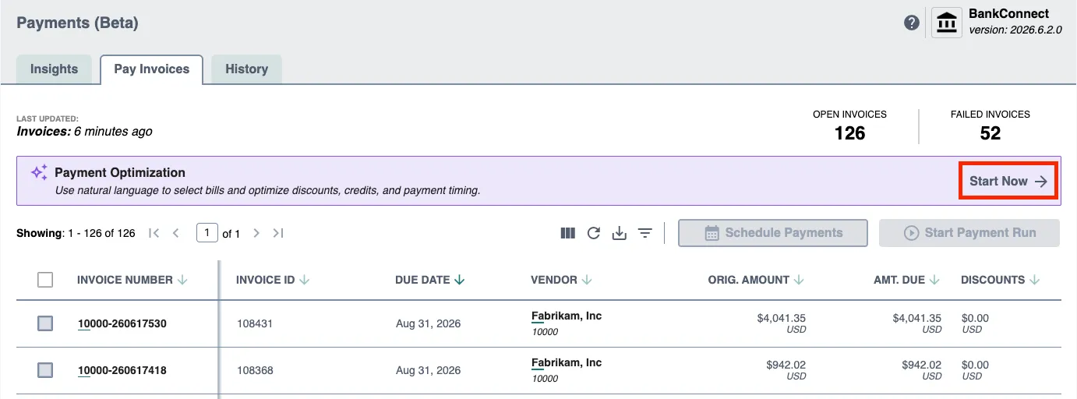This screenshot has width=1077, height=399.
Task: Sort by Invoice ID arrow
Action: click(x=305, y=280)
